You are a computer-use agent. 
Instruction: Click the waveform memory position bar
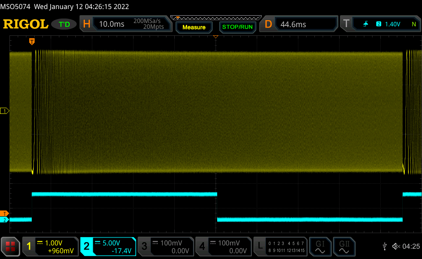click(x=216, y=18)
